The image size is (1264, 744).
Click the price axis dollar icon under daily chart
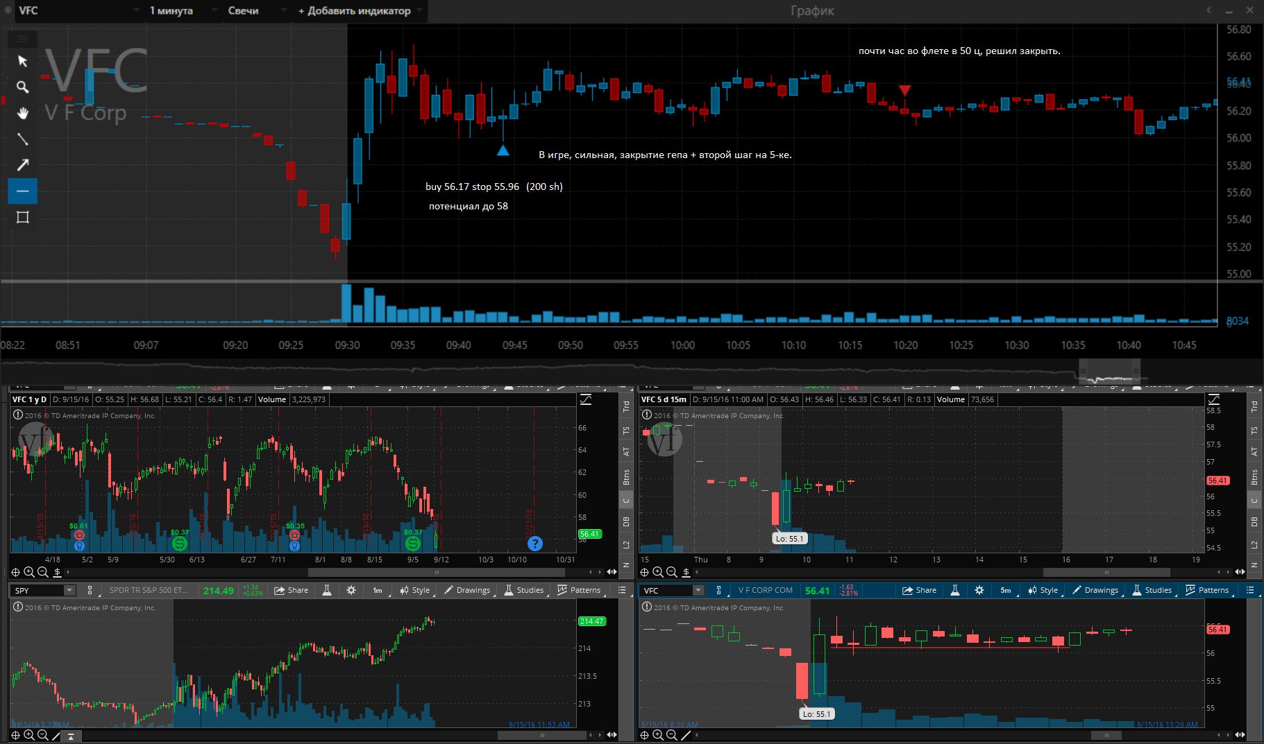click(58, 572)
